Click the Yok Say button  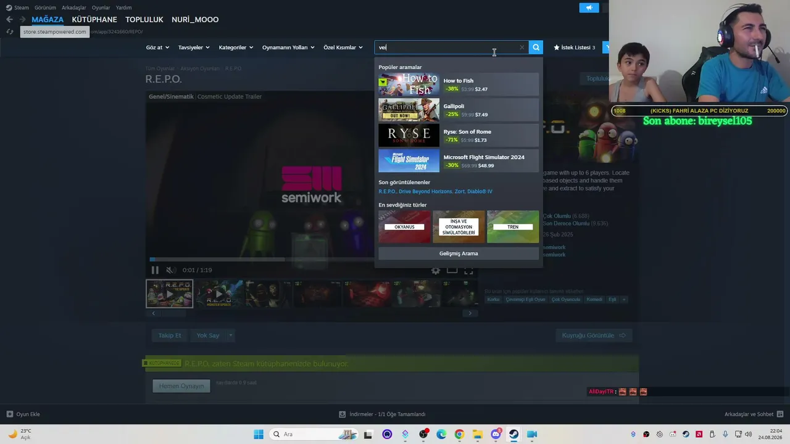pyautogui.click(x=208, y=335)
